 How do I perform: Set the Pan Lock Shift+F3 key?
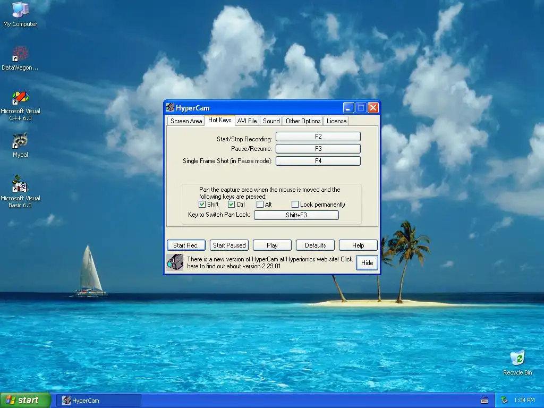(296, 215)
